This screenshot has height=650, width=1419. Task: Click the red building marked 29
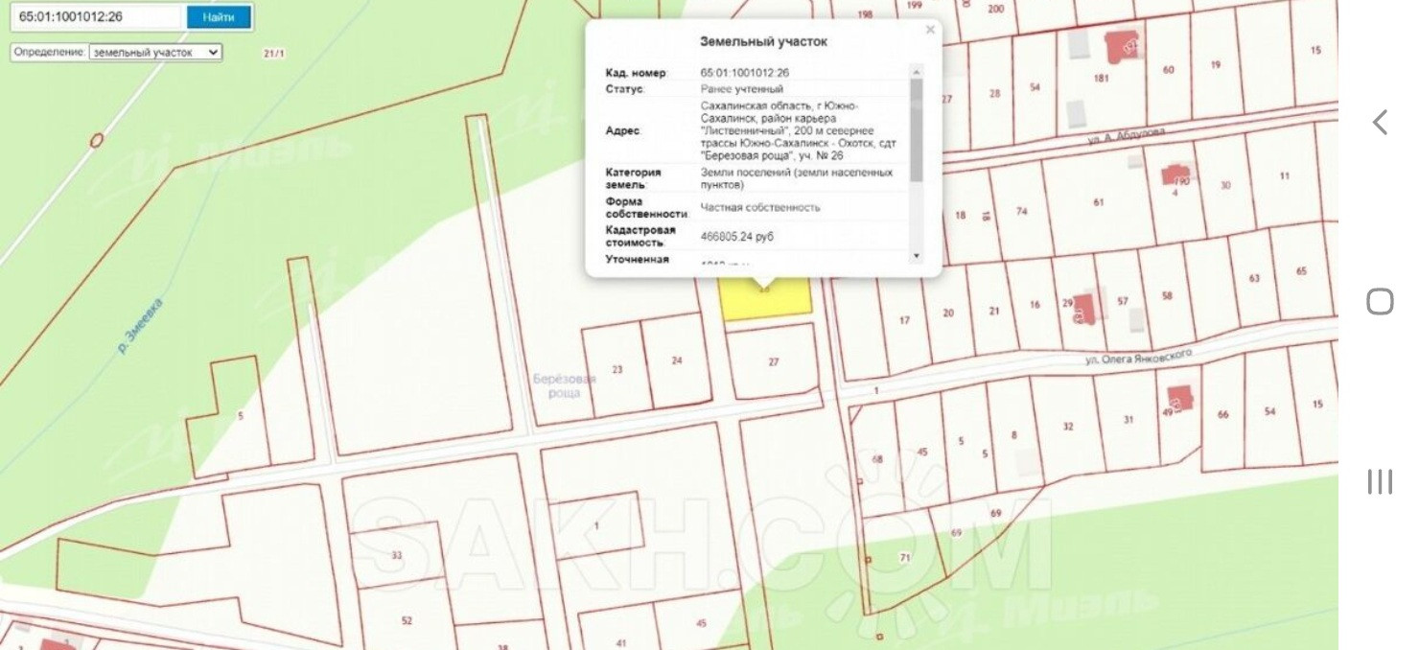pyautogui.click(x=1084, y=309)
